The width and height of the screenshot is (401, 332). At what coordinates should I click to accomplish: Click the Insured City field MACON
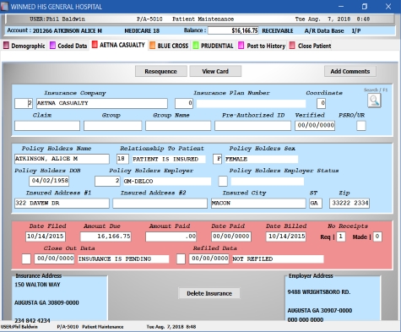pyautogui.click(x=258, y=204)
